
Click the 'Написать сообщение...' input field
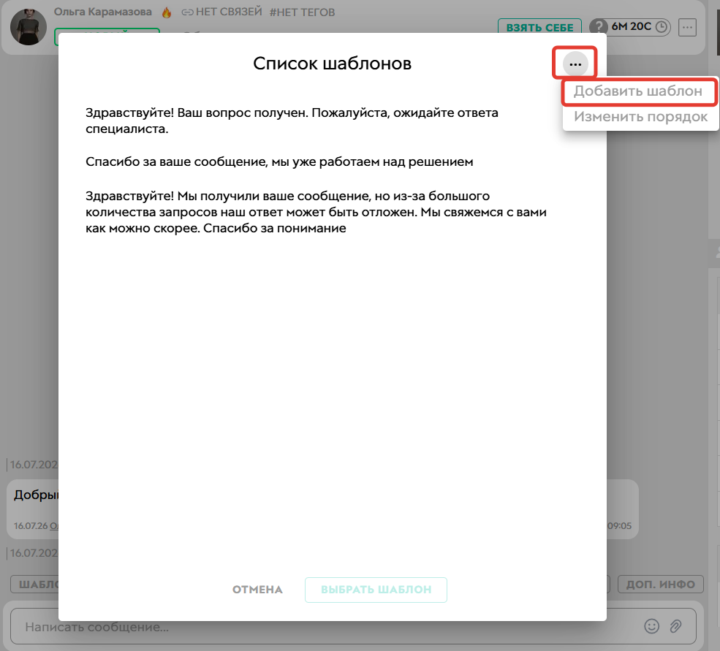(x=322, y=627)
